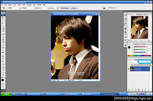The image size is (153, 101).
Task: Add a layer style with fx icon
Action: click(x=132, y=90)
